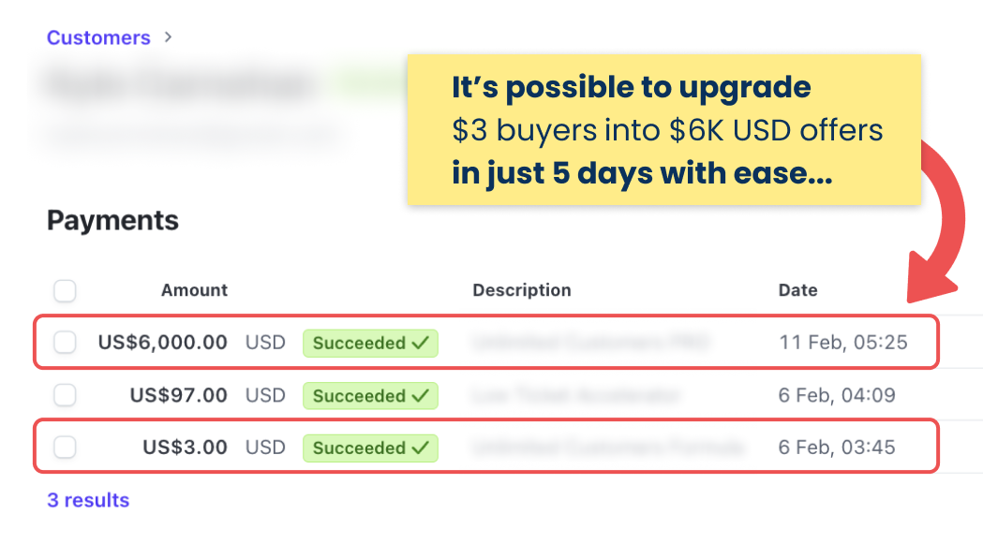Image resolution: width=983 pixels, height=543 pixels.
Task: Click the Payments section heading
Action: pos(112,220)
